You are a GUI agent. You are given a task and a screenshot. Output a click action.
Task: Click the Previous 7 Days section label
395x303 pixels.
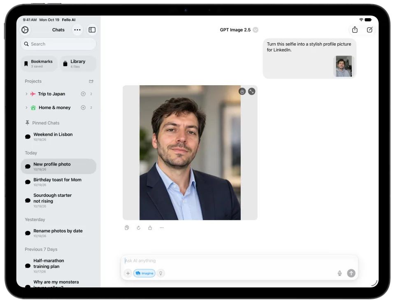(41, 249)
